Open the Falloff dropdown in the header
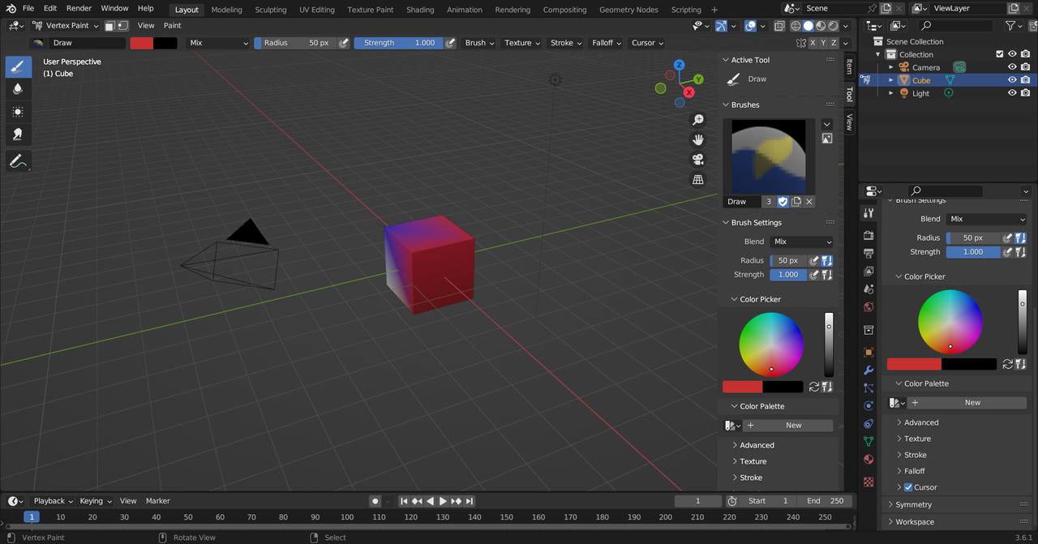The height and width of the screenshot is (544, 1038). tap(606, 43)
